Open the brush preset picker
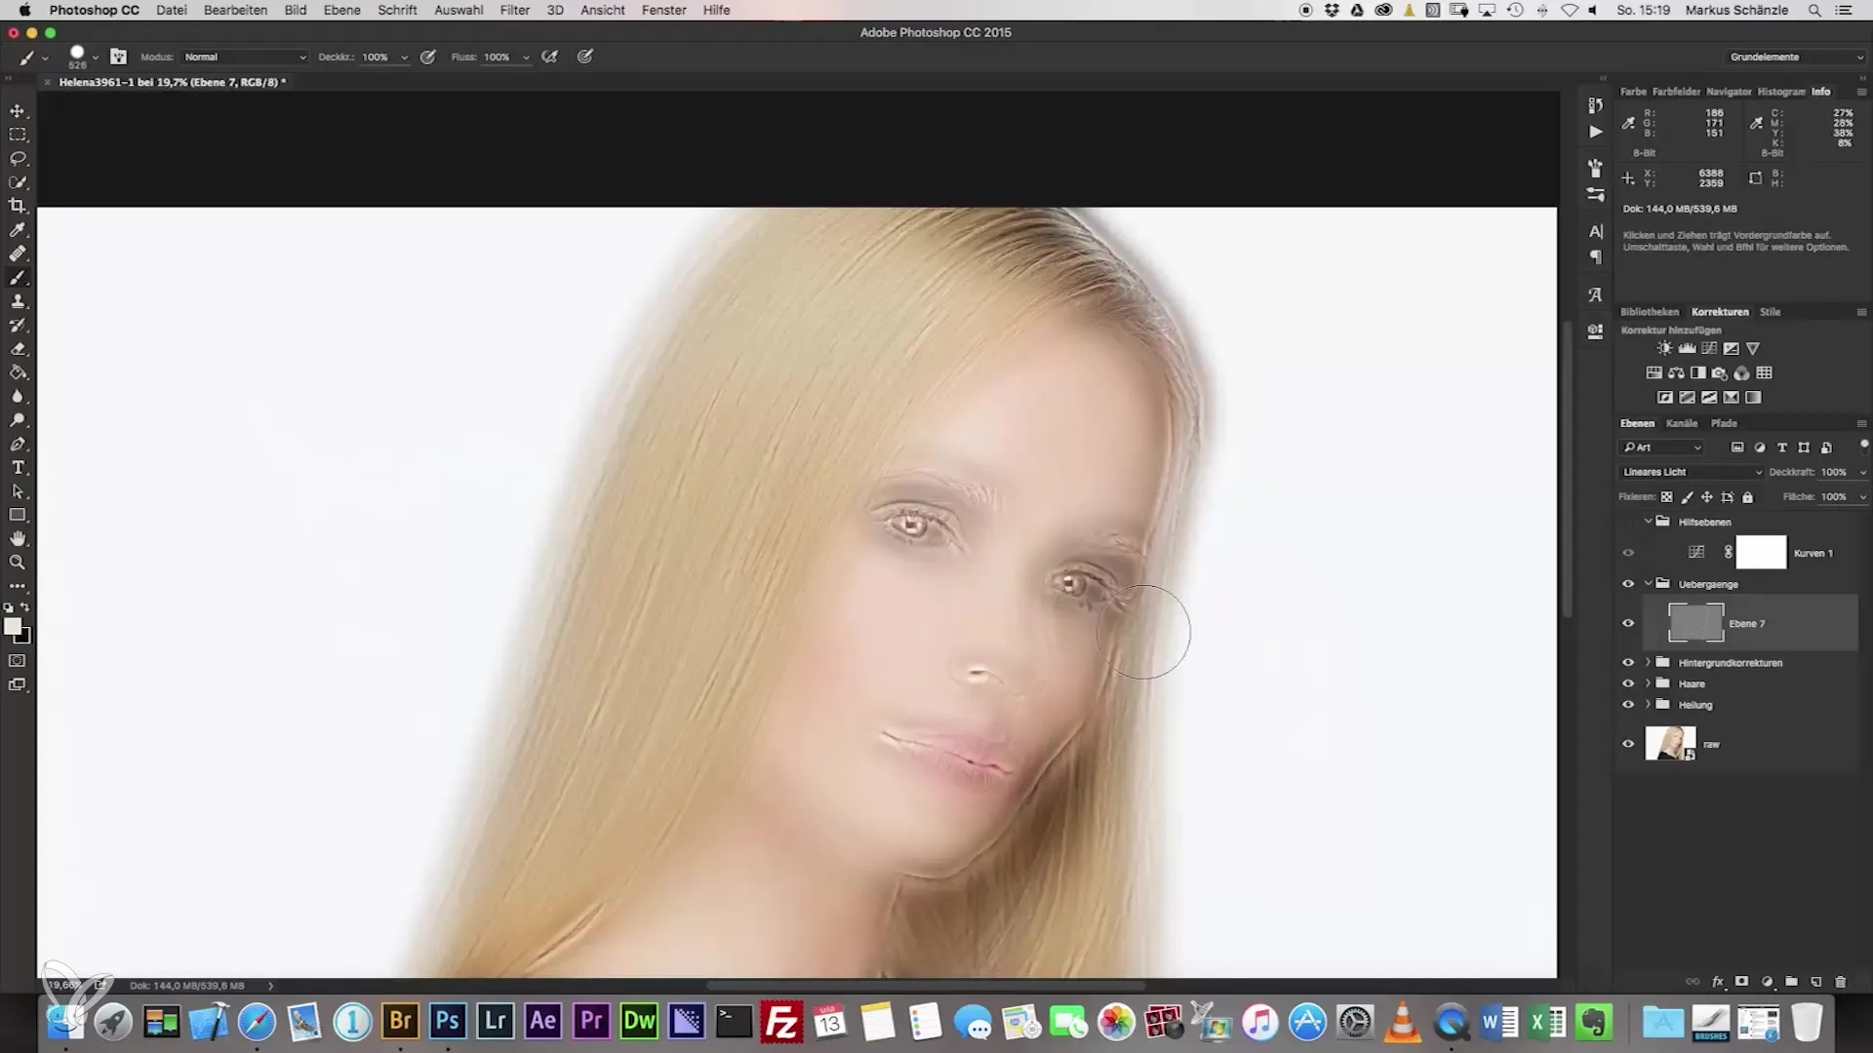Viewport: 1873px width, 1053px height. coord(95,58)
